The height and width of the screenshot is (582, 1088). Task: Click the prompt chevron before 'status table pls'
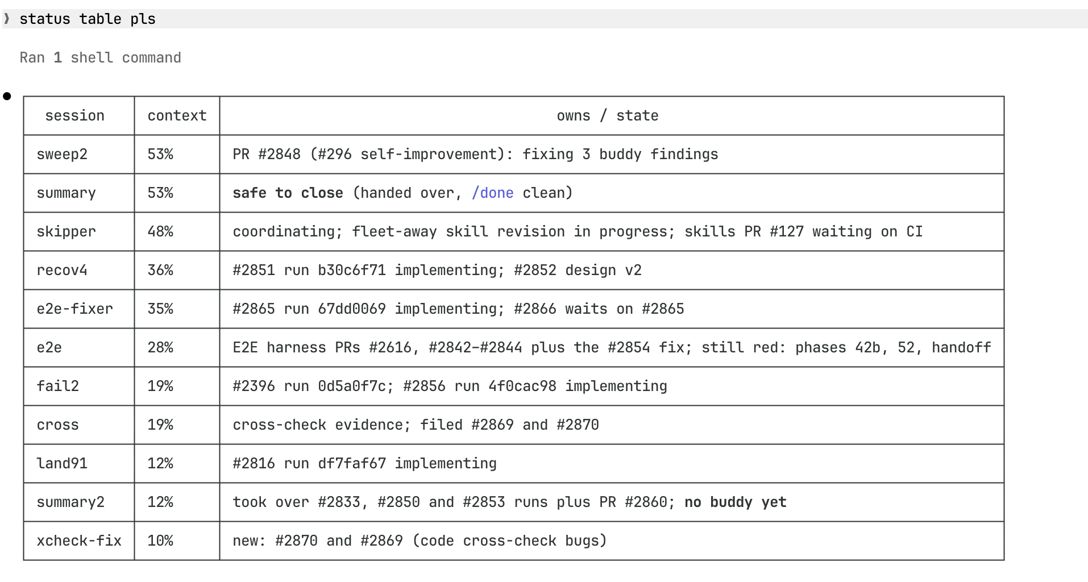[x=7, y=19]
